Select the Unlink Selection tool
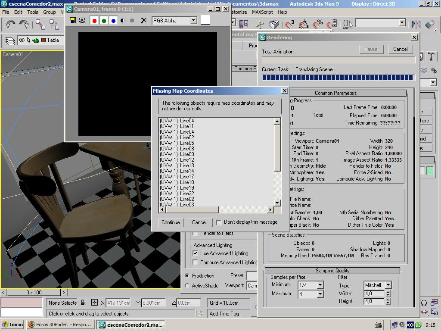Image resolution: width=441 pixels, height=331 pixels. click(54, 24)
